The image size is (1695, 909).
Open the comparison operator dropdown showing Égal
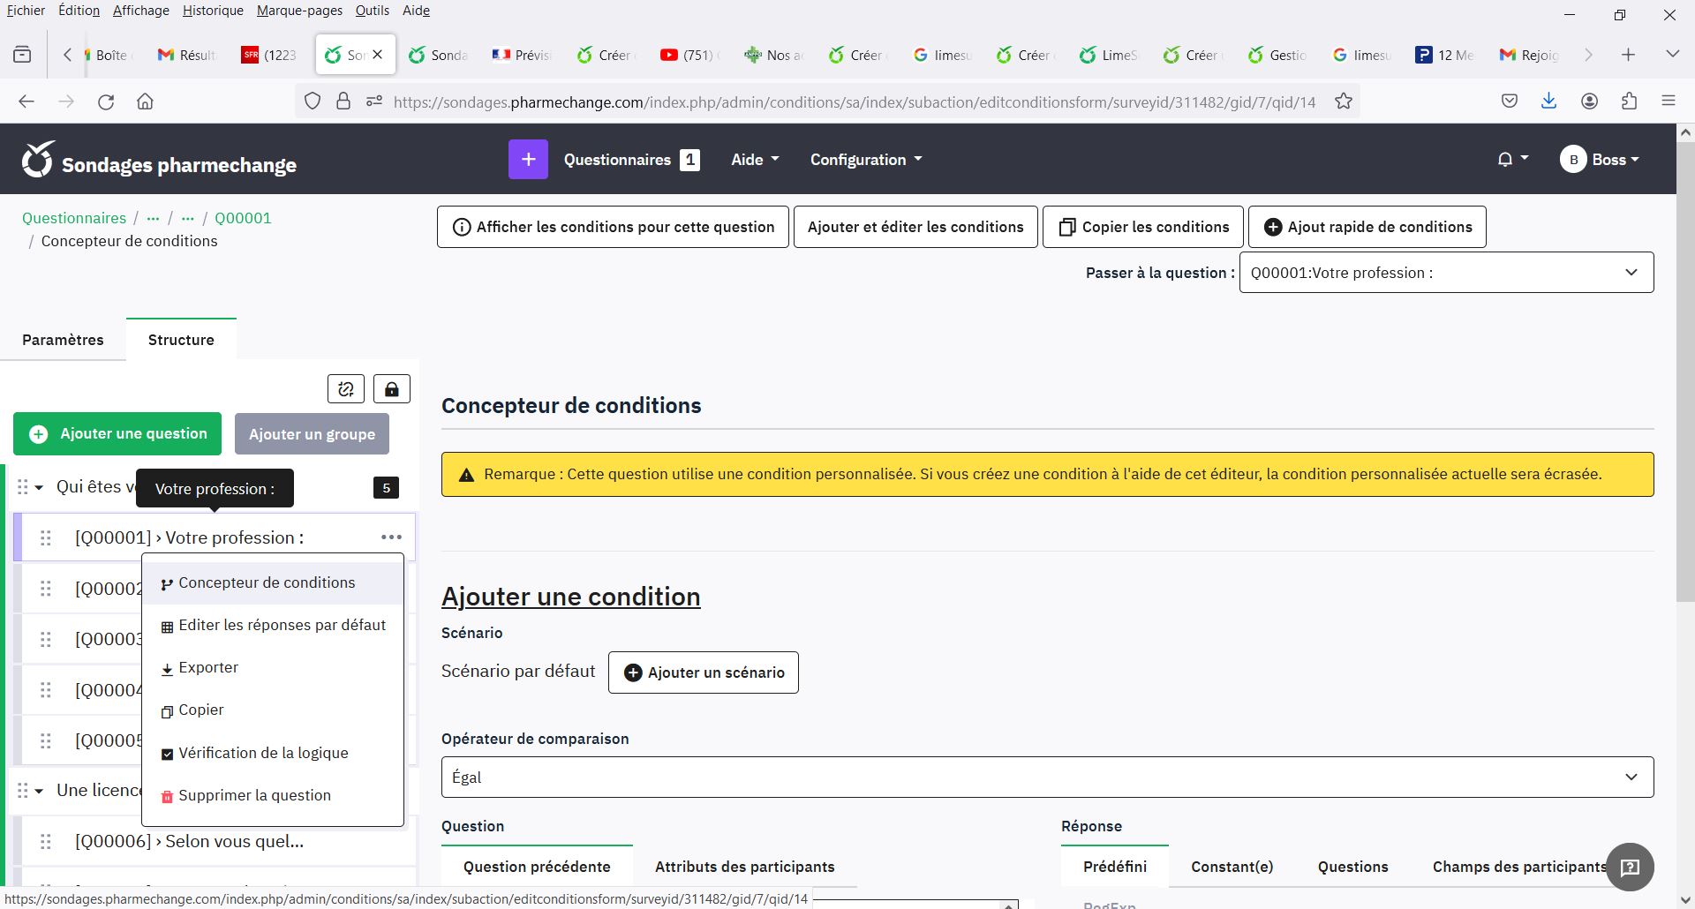coord(1047,778)
